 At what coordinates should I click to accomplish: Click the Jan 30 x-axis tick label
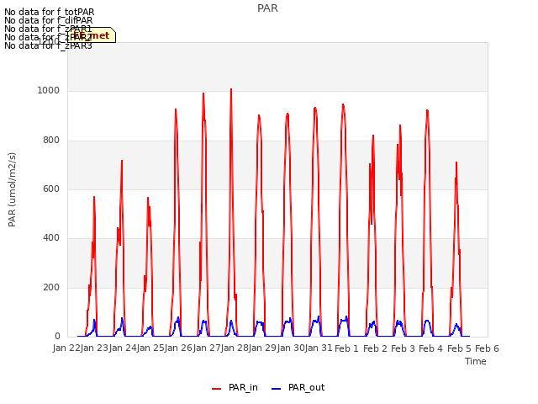pyautogui.click(x=291, y=348)
